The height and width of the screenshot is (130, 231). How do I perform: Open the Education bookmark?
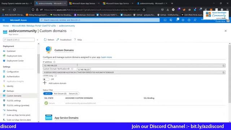pos(126,15)
